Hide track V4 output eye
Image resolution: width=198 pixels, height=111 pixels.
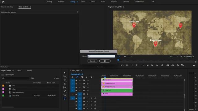[88, 84]
